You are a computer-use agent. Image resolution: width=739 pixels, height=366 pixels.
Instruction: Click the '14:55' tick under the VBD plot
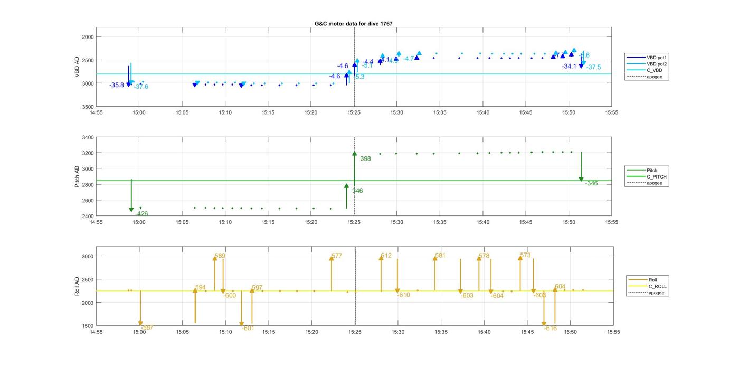96,112
